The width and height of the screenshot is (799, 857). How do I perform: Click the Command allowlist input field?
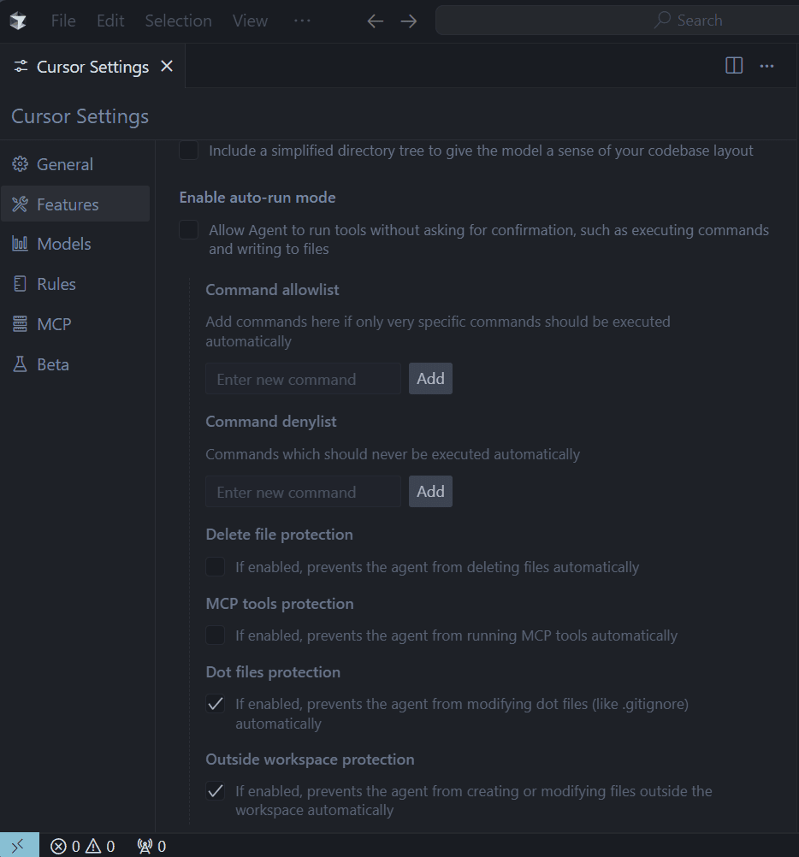(303, 379)
